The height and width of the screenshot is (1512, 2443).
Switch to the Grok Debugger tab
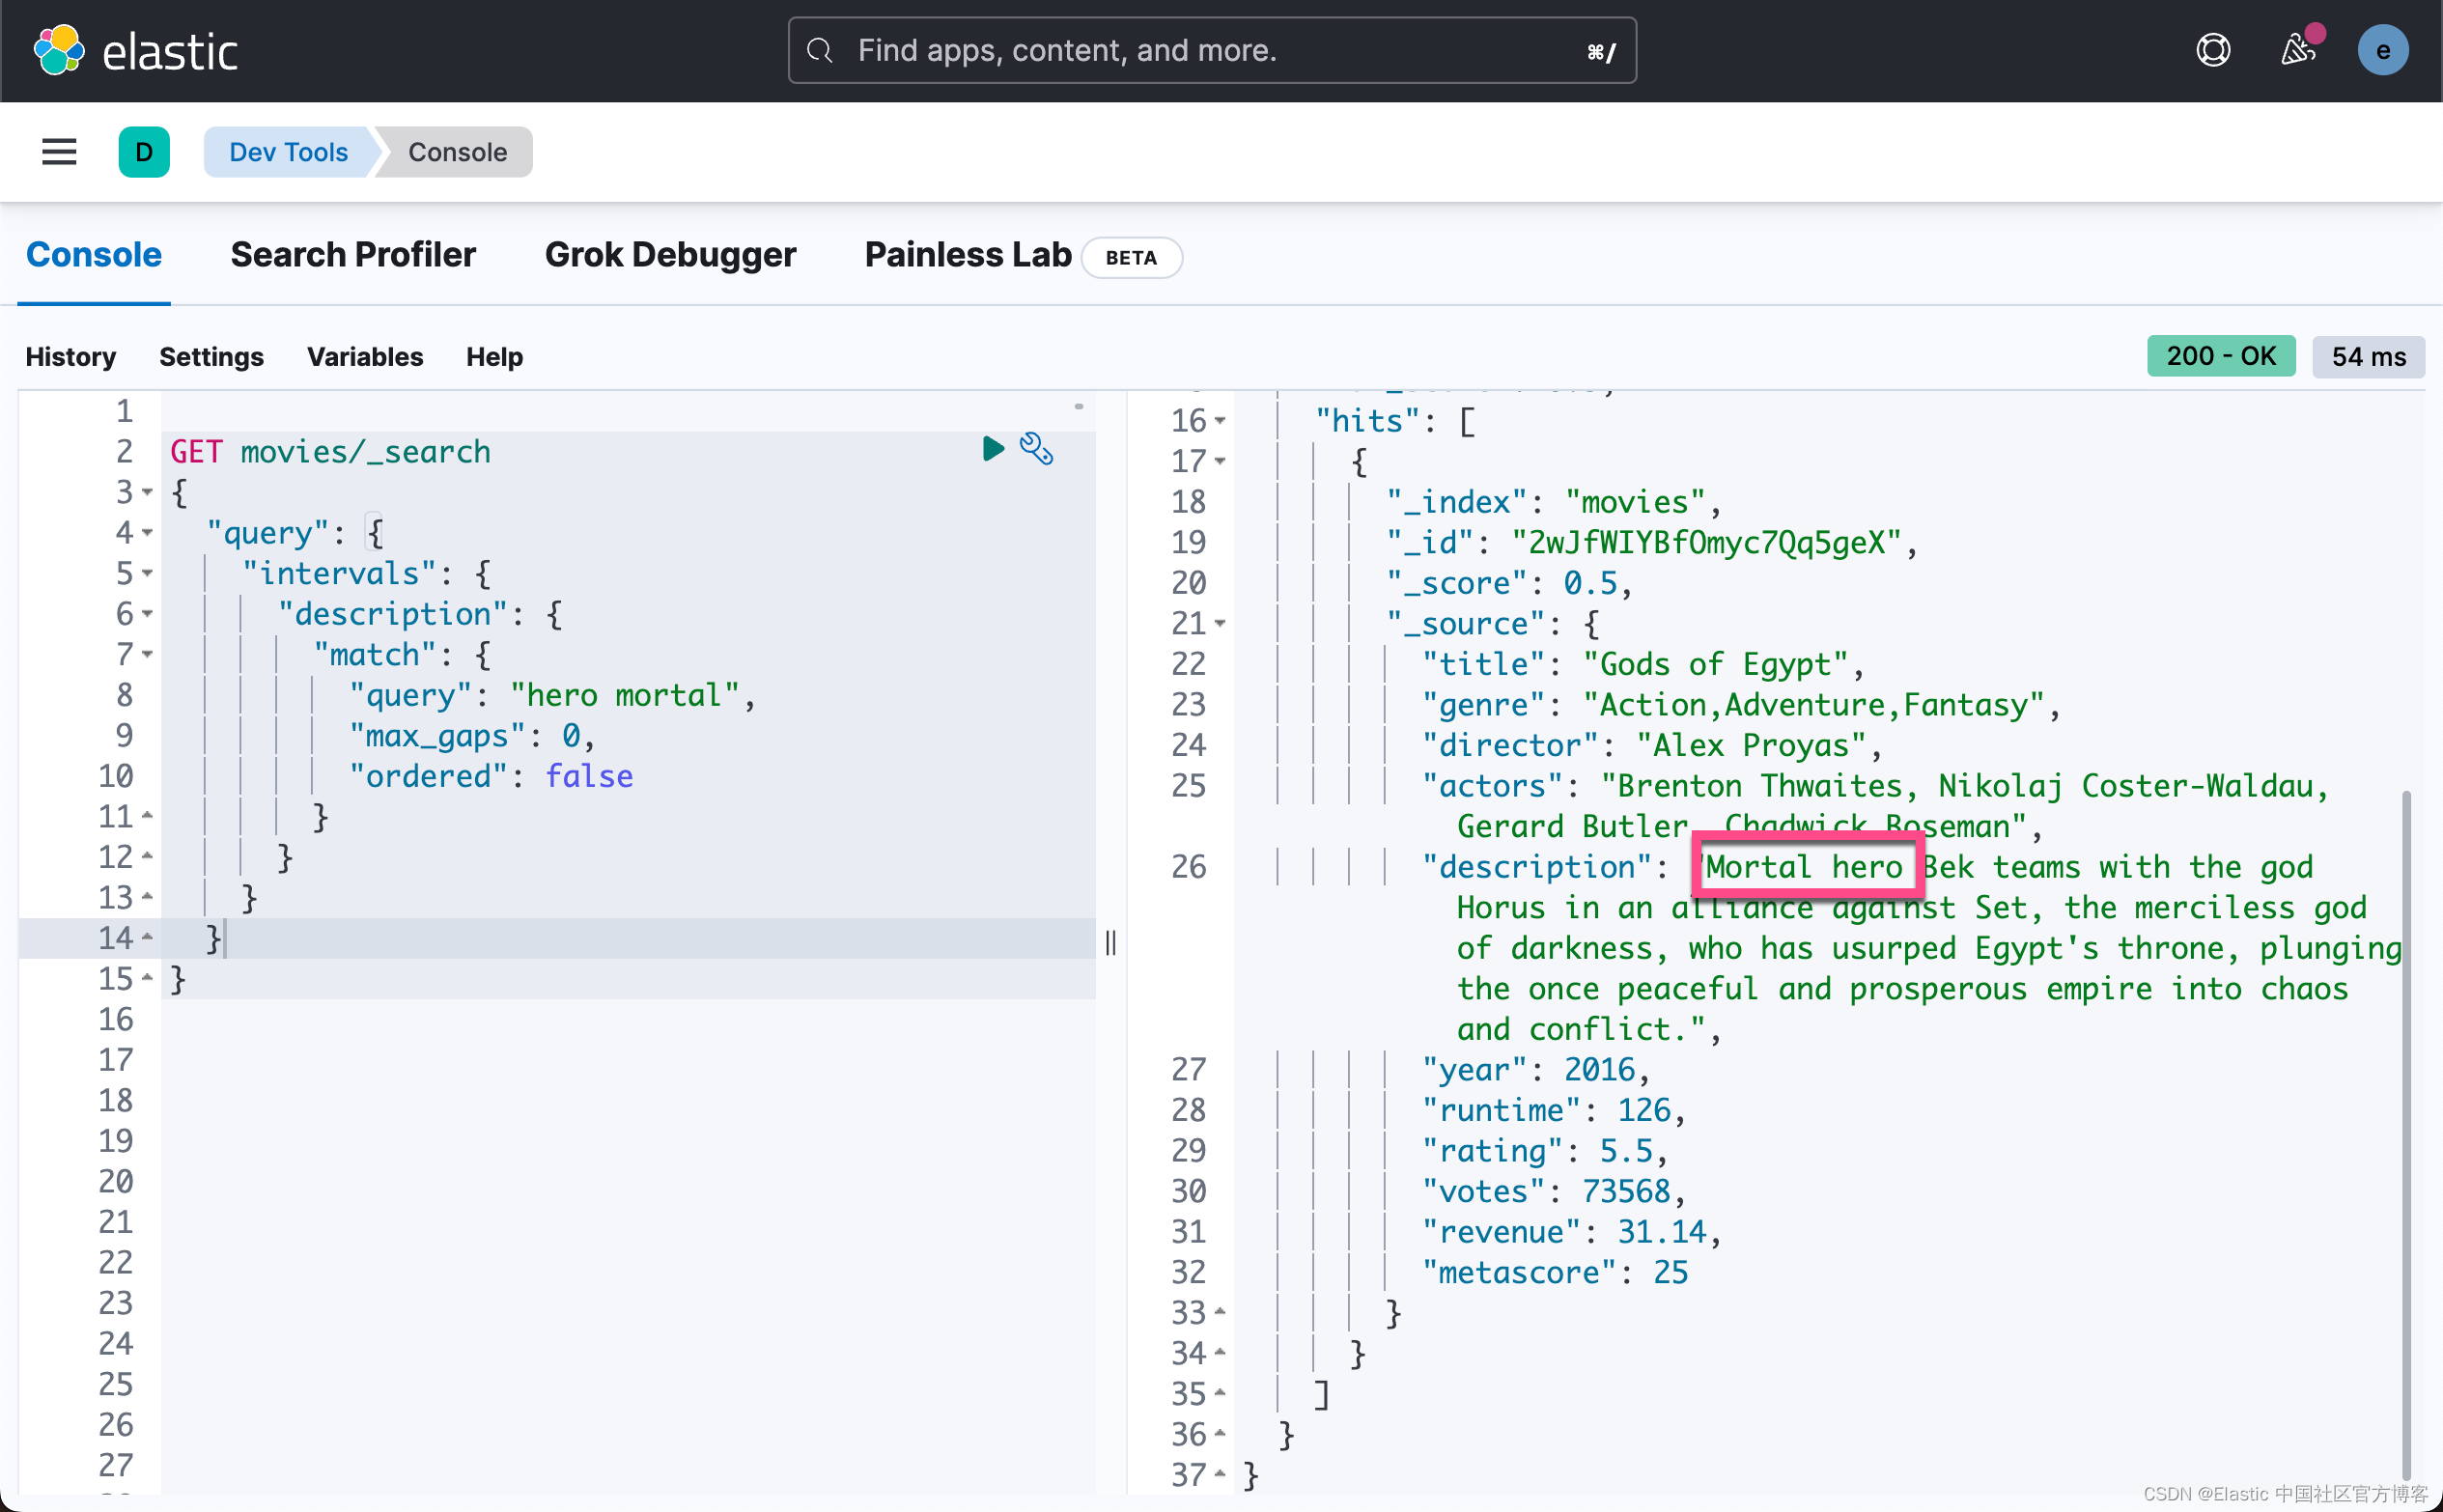coord(670,255)
